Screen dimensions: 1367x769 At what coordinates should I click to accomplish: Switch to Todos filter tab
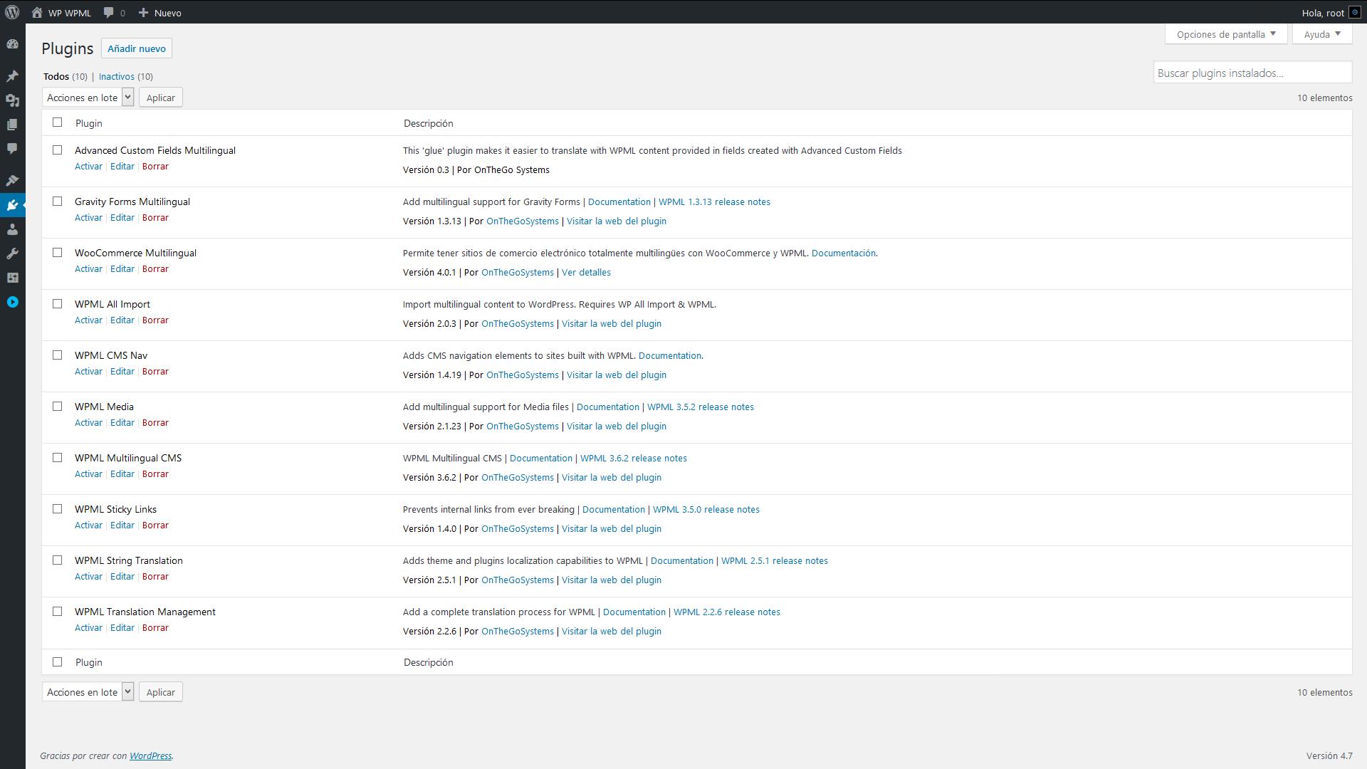click(x=56, y=77)
